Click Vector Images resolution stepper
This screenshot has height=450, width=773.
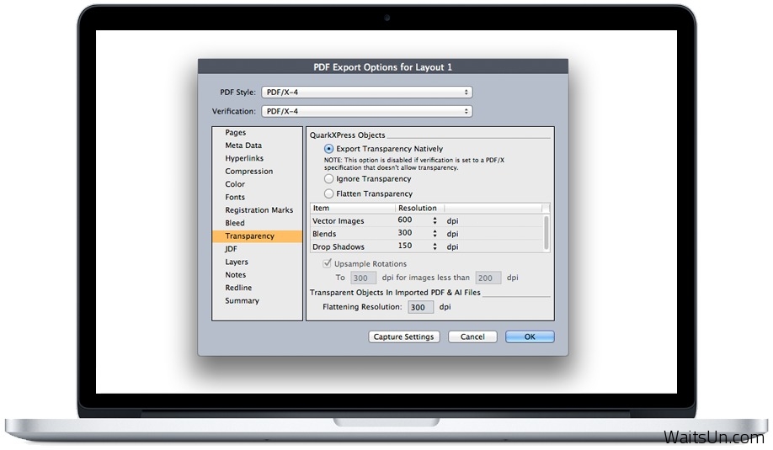coord(435,220)
